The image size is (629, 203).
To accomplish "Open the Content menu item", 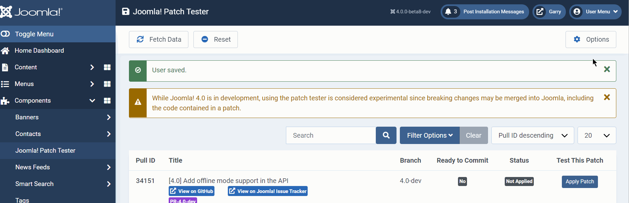I will point(26,67).
